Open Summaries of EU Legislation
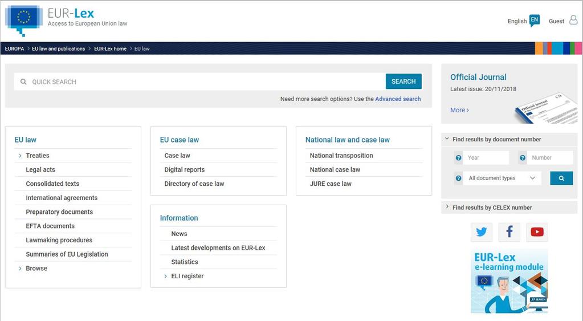Screen dimensions: 583x321 coord(67,254)
